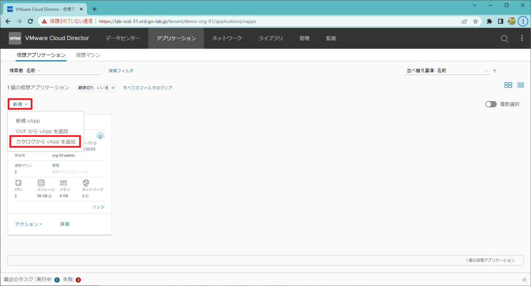Toggle sort direction arrow
The width and height of the screenshot is (531, 286).
coord(495,71)
